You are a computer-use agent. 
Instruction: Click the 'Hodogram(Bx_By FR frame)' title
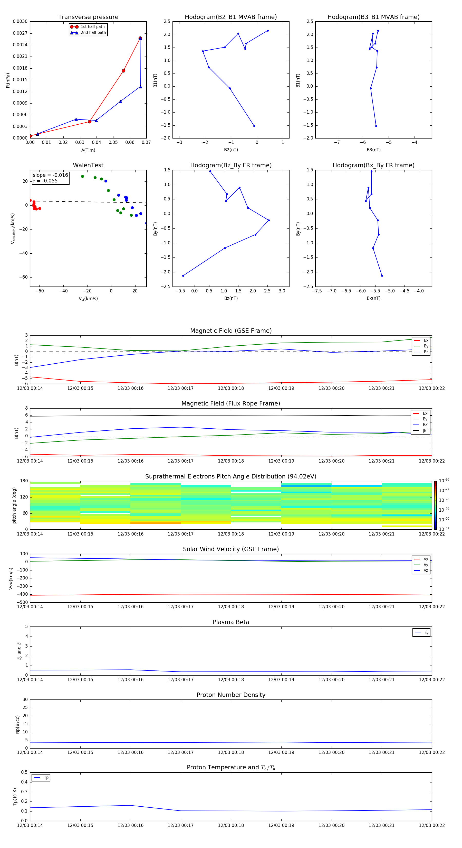(373, 165)
